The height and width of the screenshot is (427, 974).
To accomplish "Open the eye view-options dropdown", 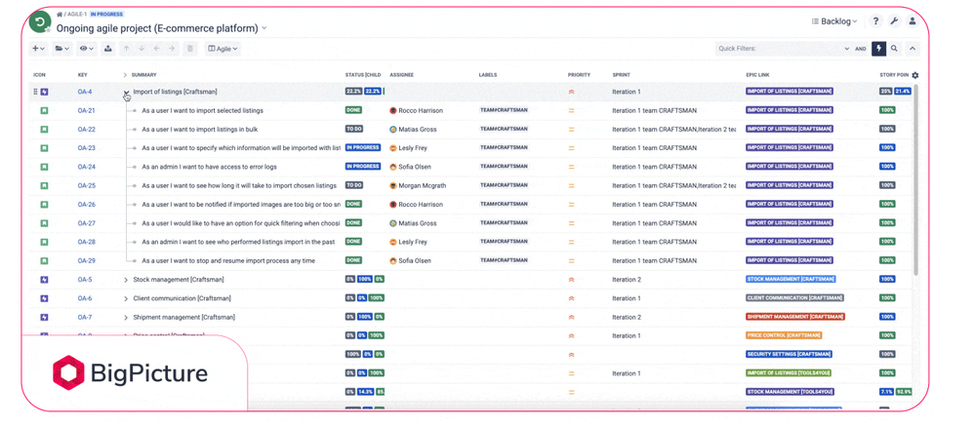I will click(86, 49).
